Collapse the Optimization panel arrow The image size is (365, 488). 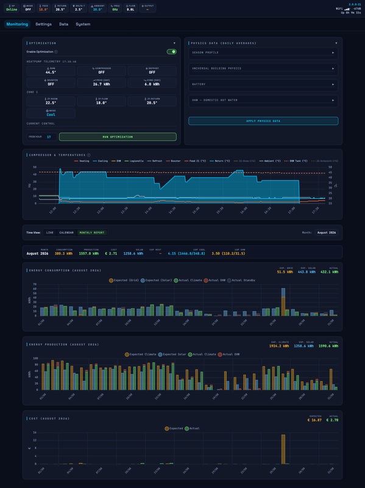(x=174, y=43)
